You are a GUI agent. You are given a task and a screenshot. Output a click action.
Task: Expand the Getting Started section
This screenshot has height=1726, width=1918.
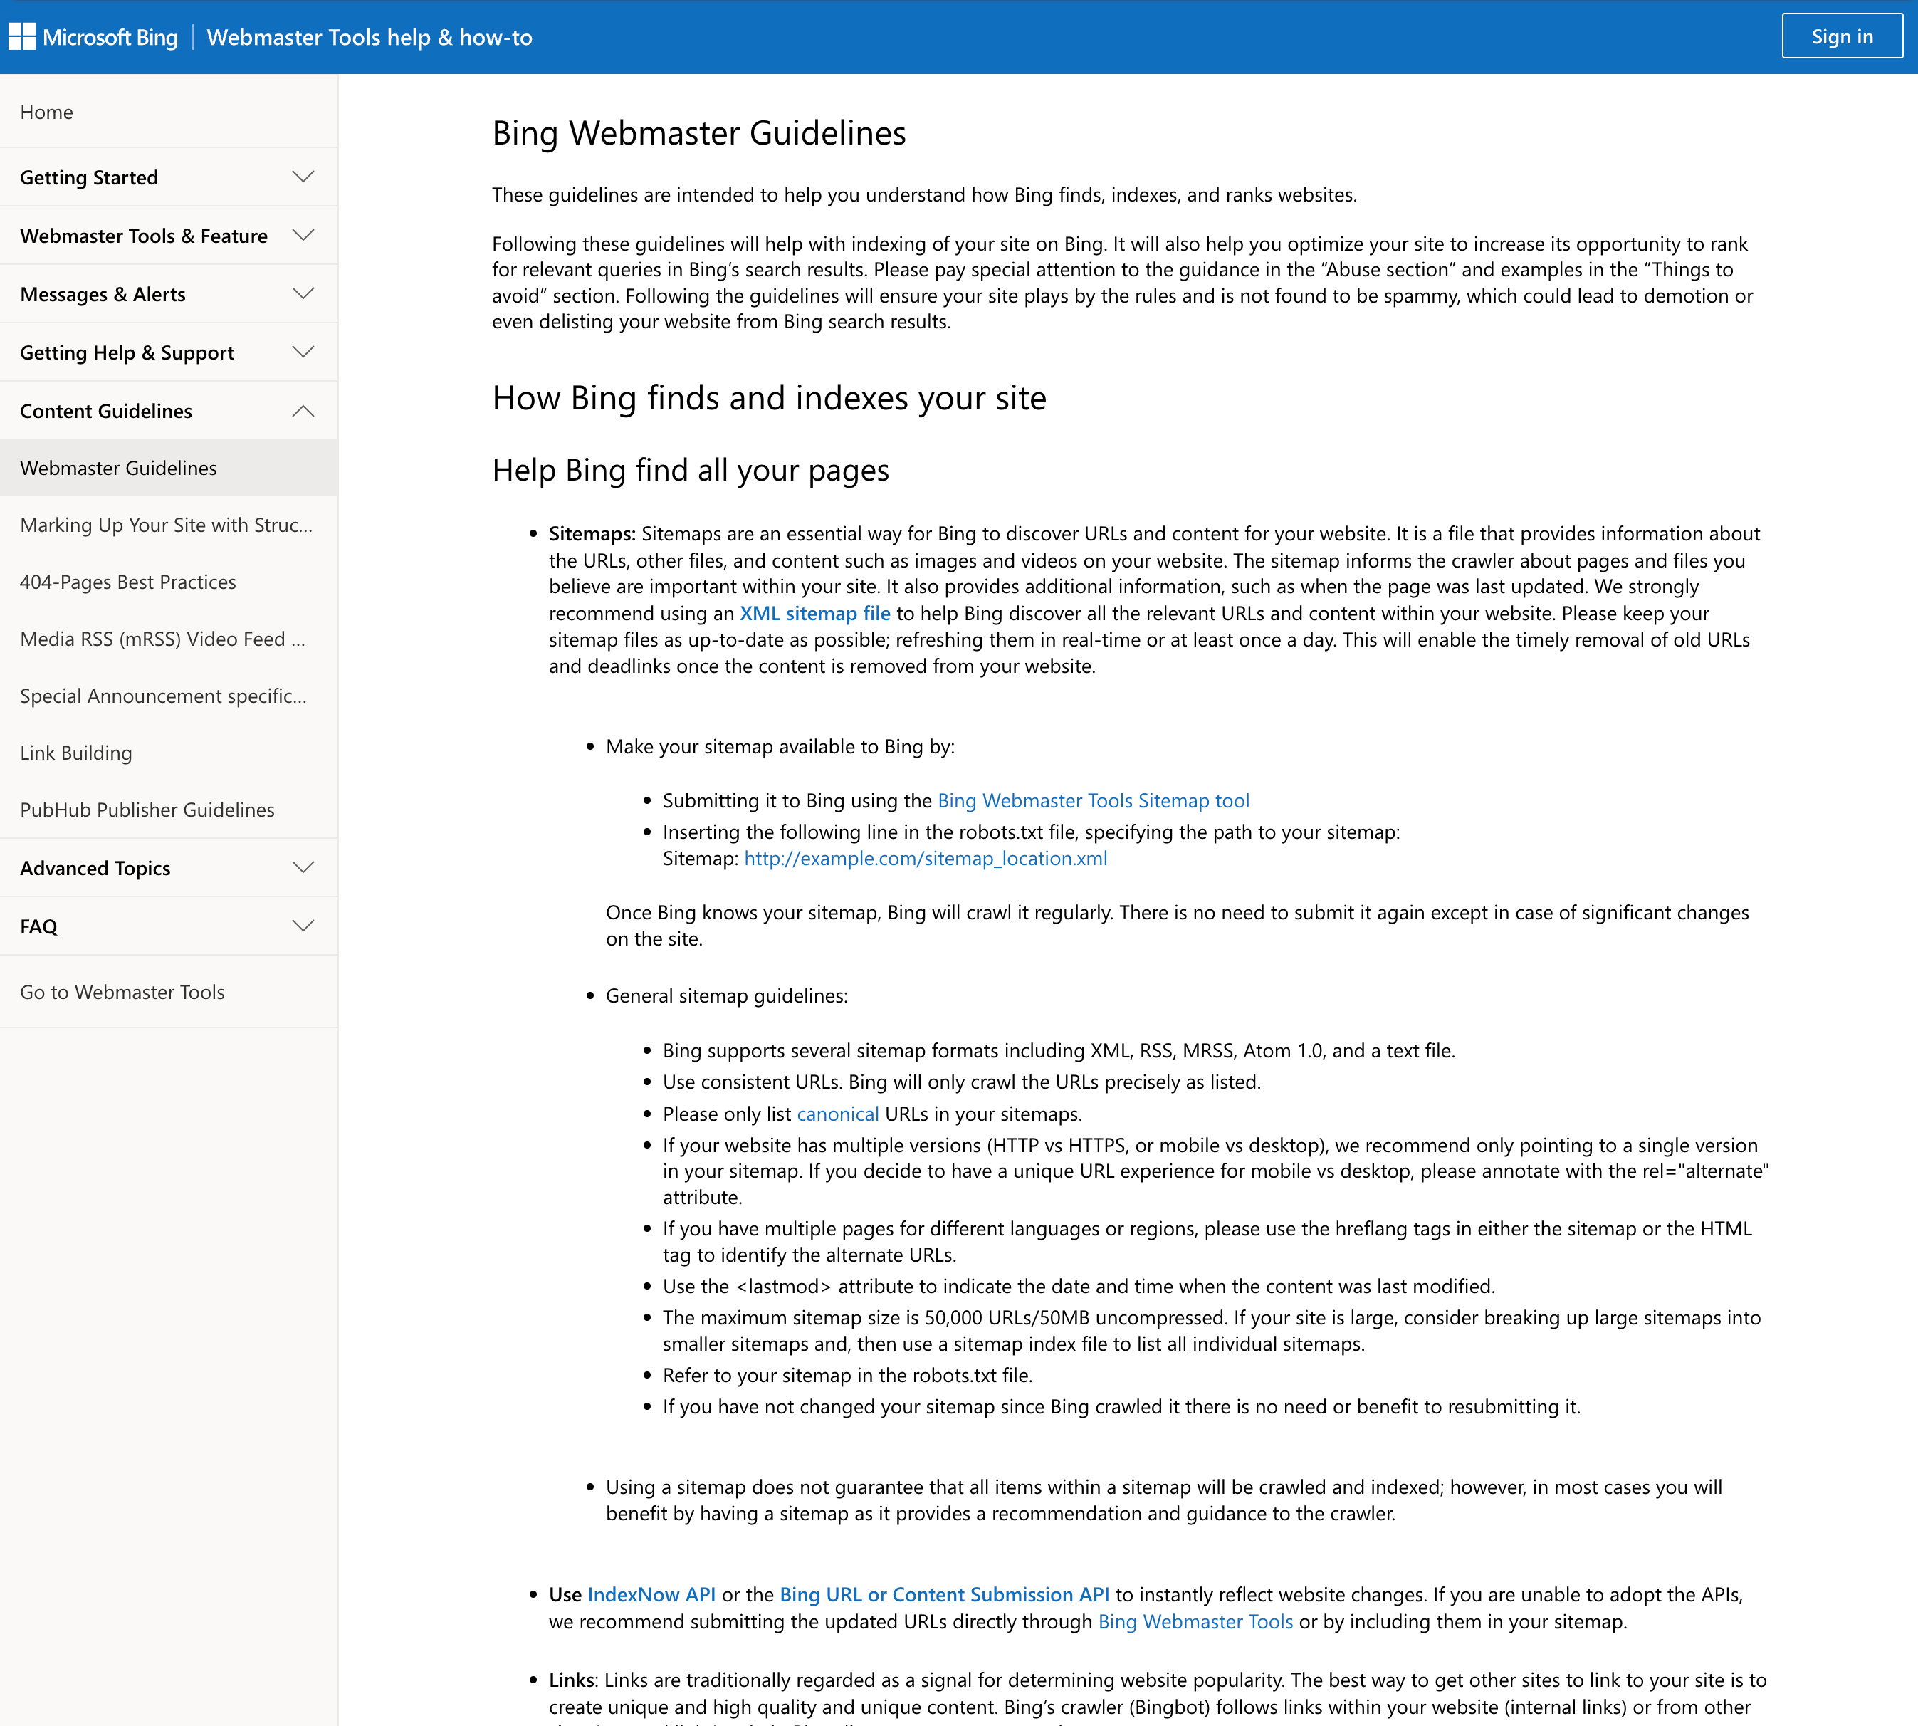(169, 177)
